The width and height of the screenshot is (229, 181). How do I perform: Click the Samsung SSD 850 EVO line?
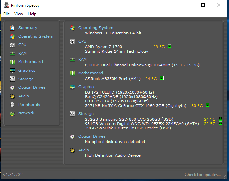click(129, 119)
